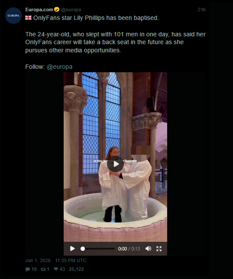Open the 21h timestamp link

point(202,10)
